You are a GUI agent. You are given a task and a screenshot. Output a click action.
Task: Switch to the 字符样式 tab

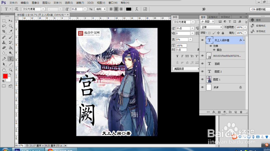225,17
